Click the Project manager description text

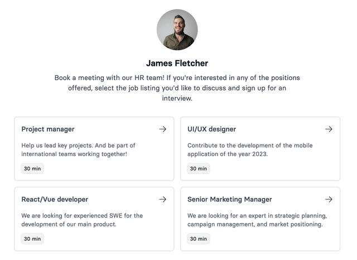(78, 150)
